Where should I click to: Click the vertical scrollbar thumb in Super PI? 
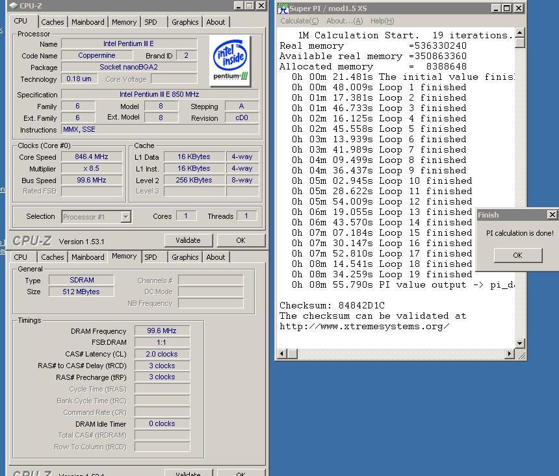tap(520, 43)
